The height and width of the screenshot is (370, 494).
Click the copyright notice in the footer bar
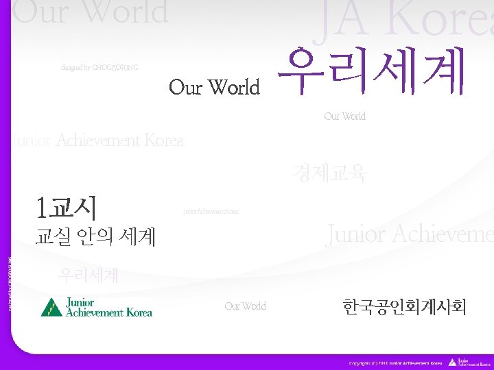396,363
